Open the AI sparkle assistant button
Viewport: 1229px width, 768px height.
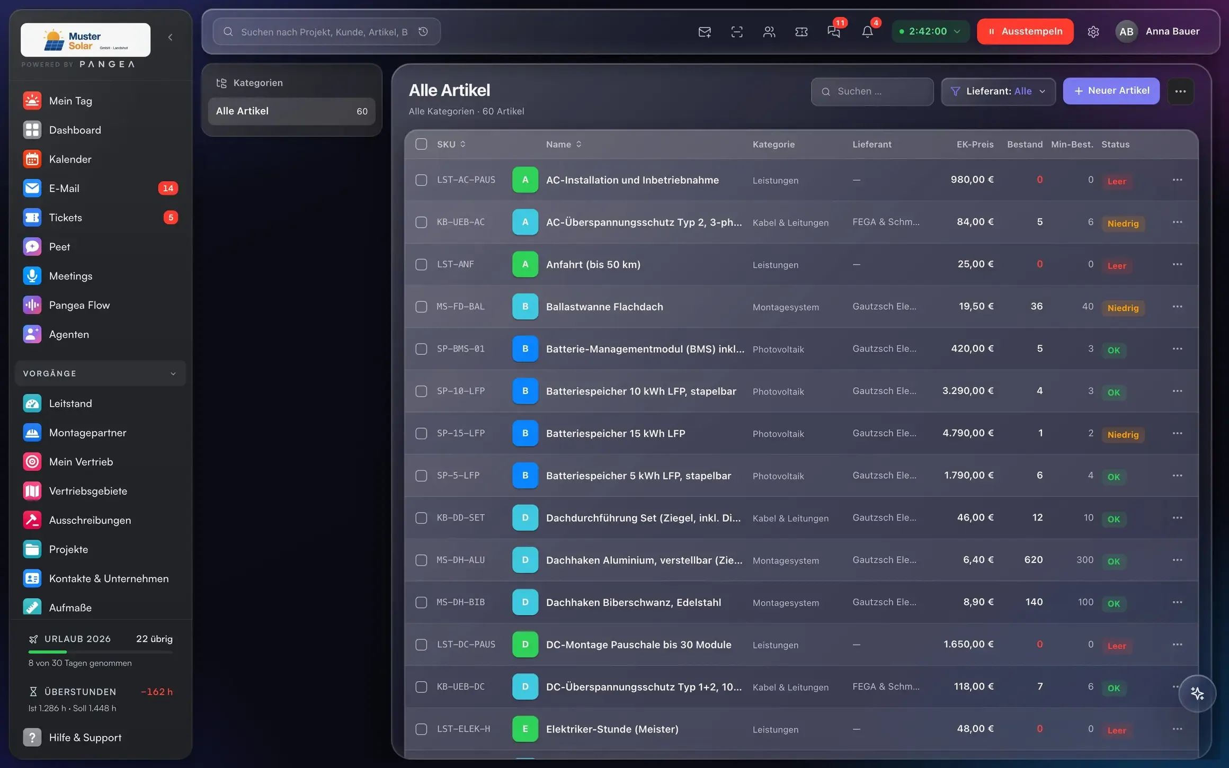pos(1197,693)
